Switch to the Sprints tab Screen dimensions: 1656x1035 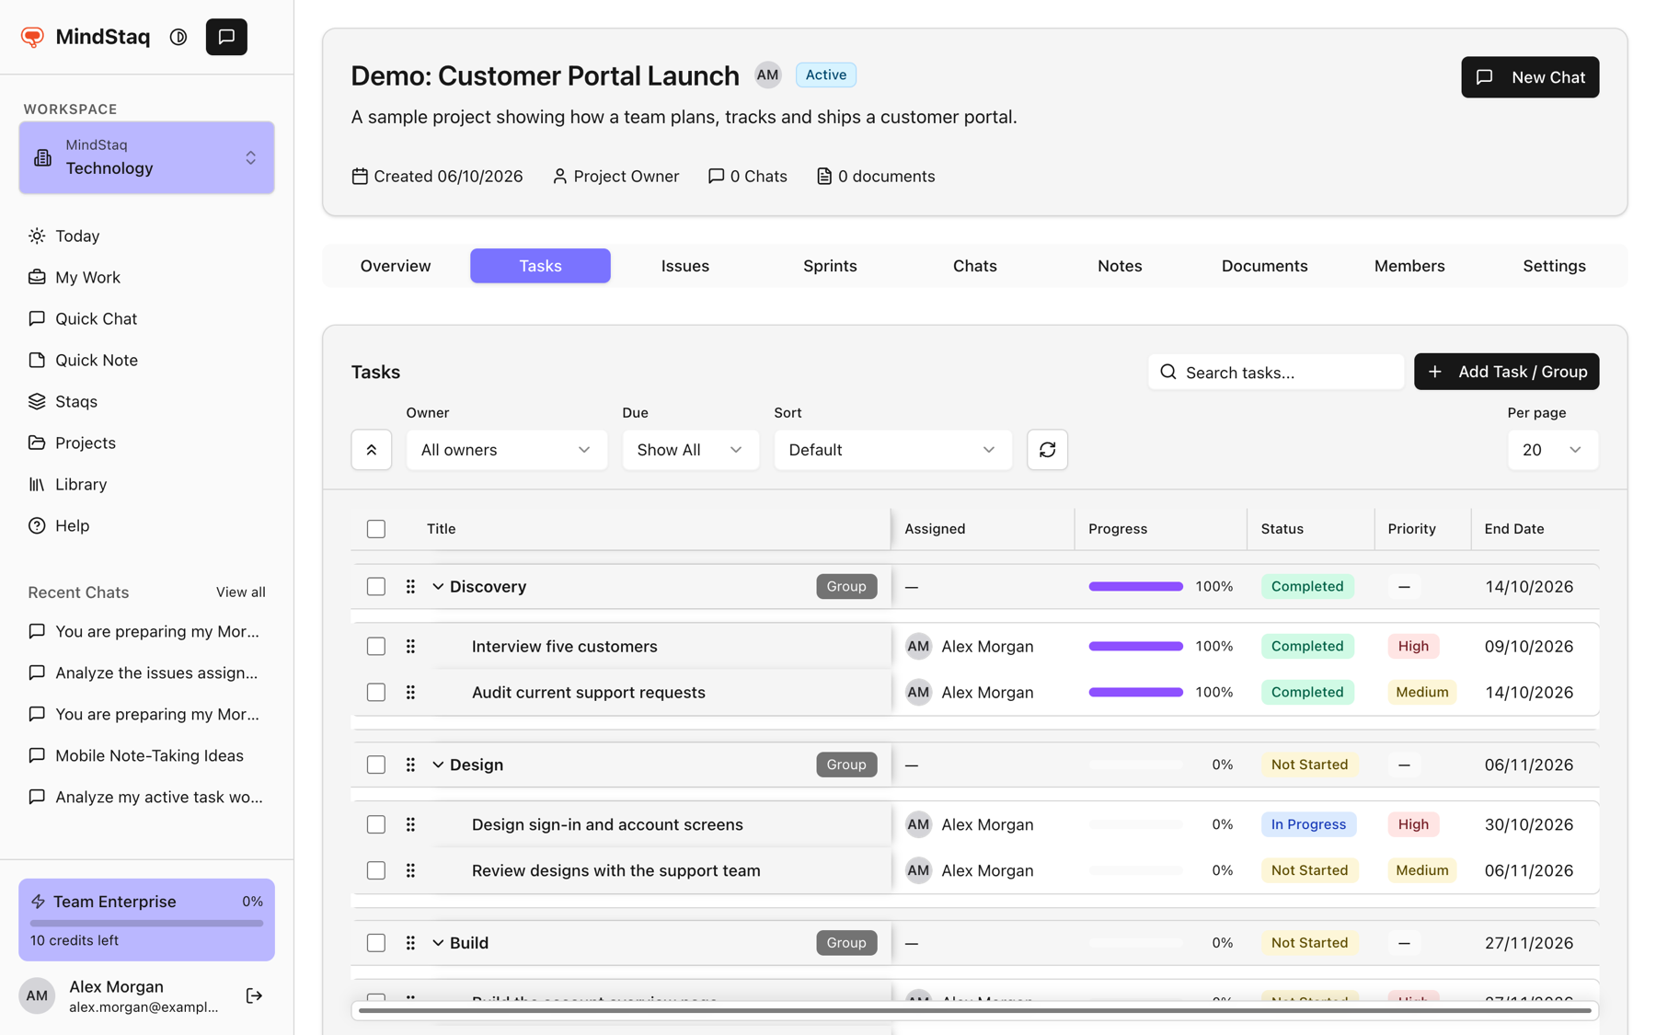(830, 266)
